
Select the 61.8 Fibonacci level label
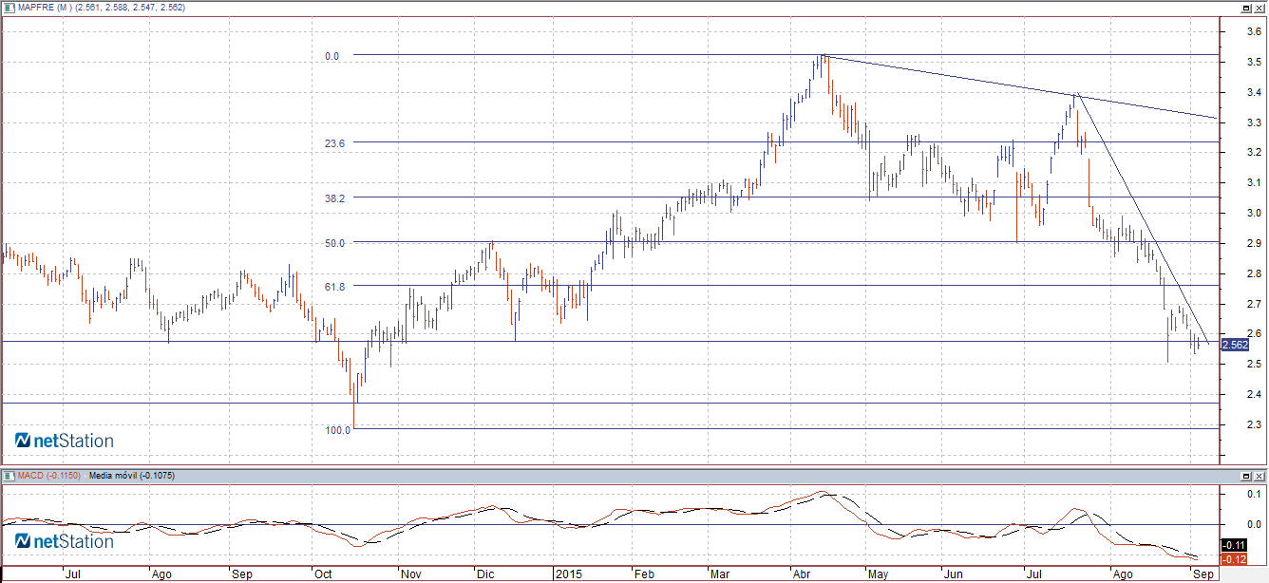pos(334,286)
